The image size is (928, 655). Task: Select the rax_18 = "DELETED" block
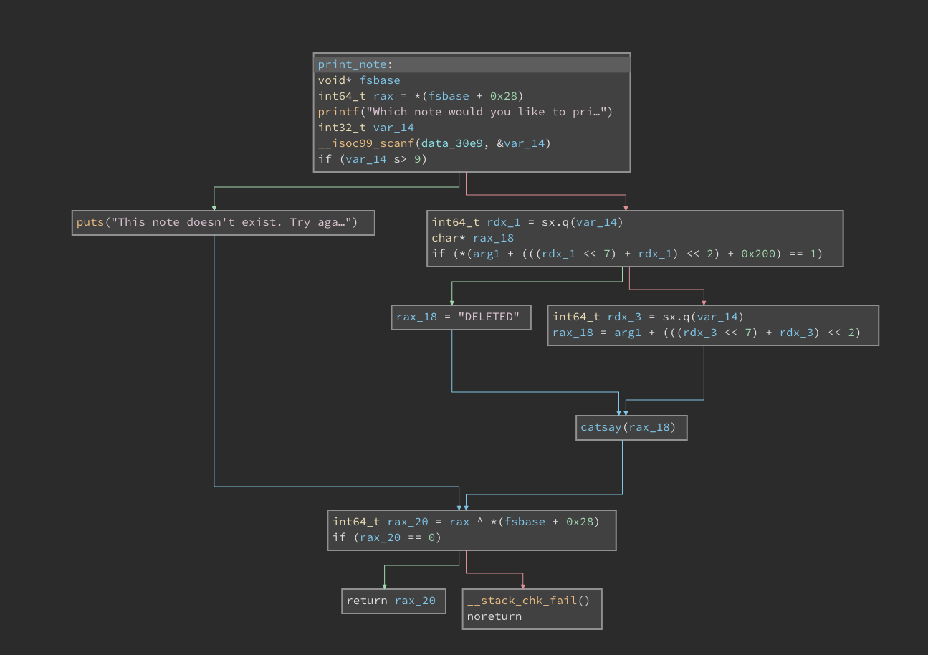click(x=461, y=317)
